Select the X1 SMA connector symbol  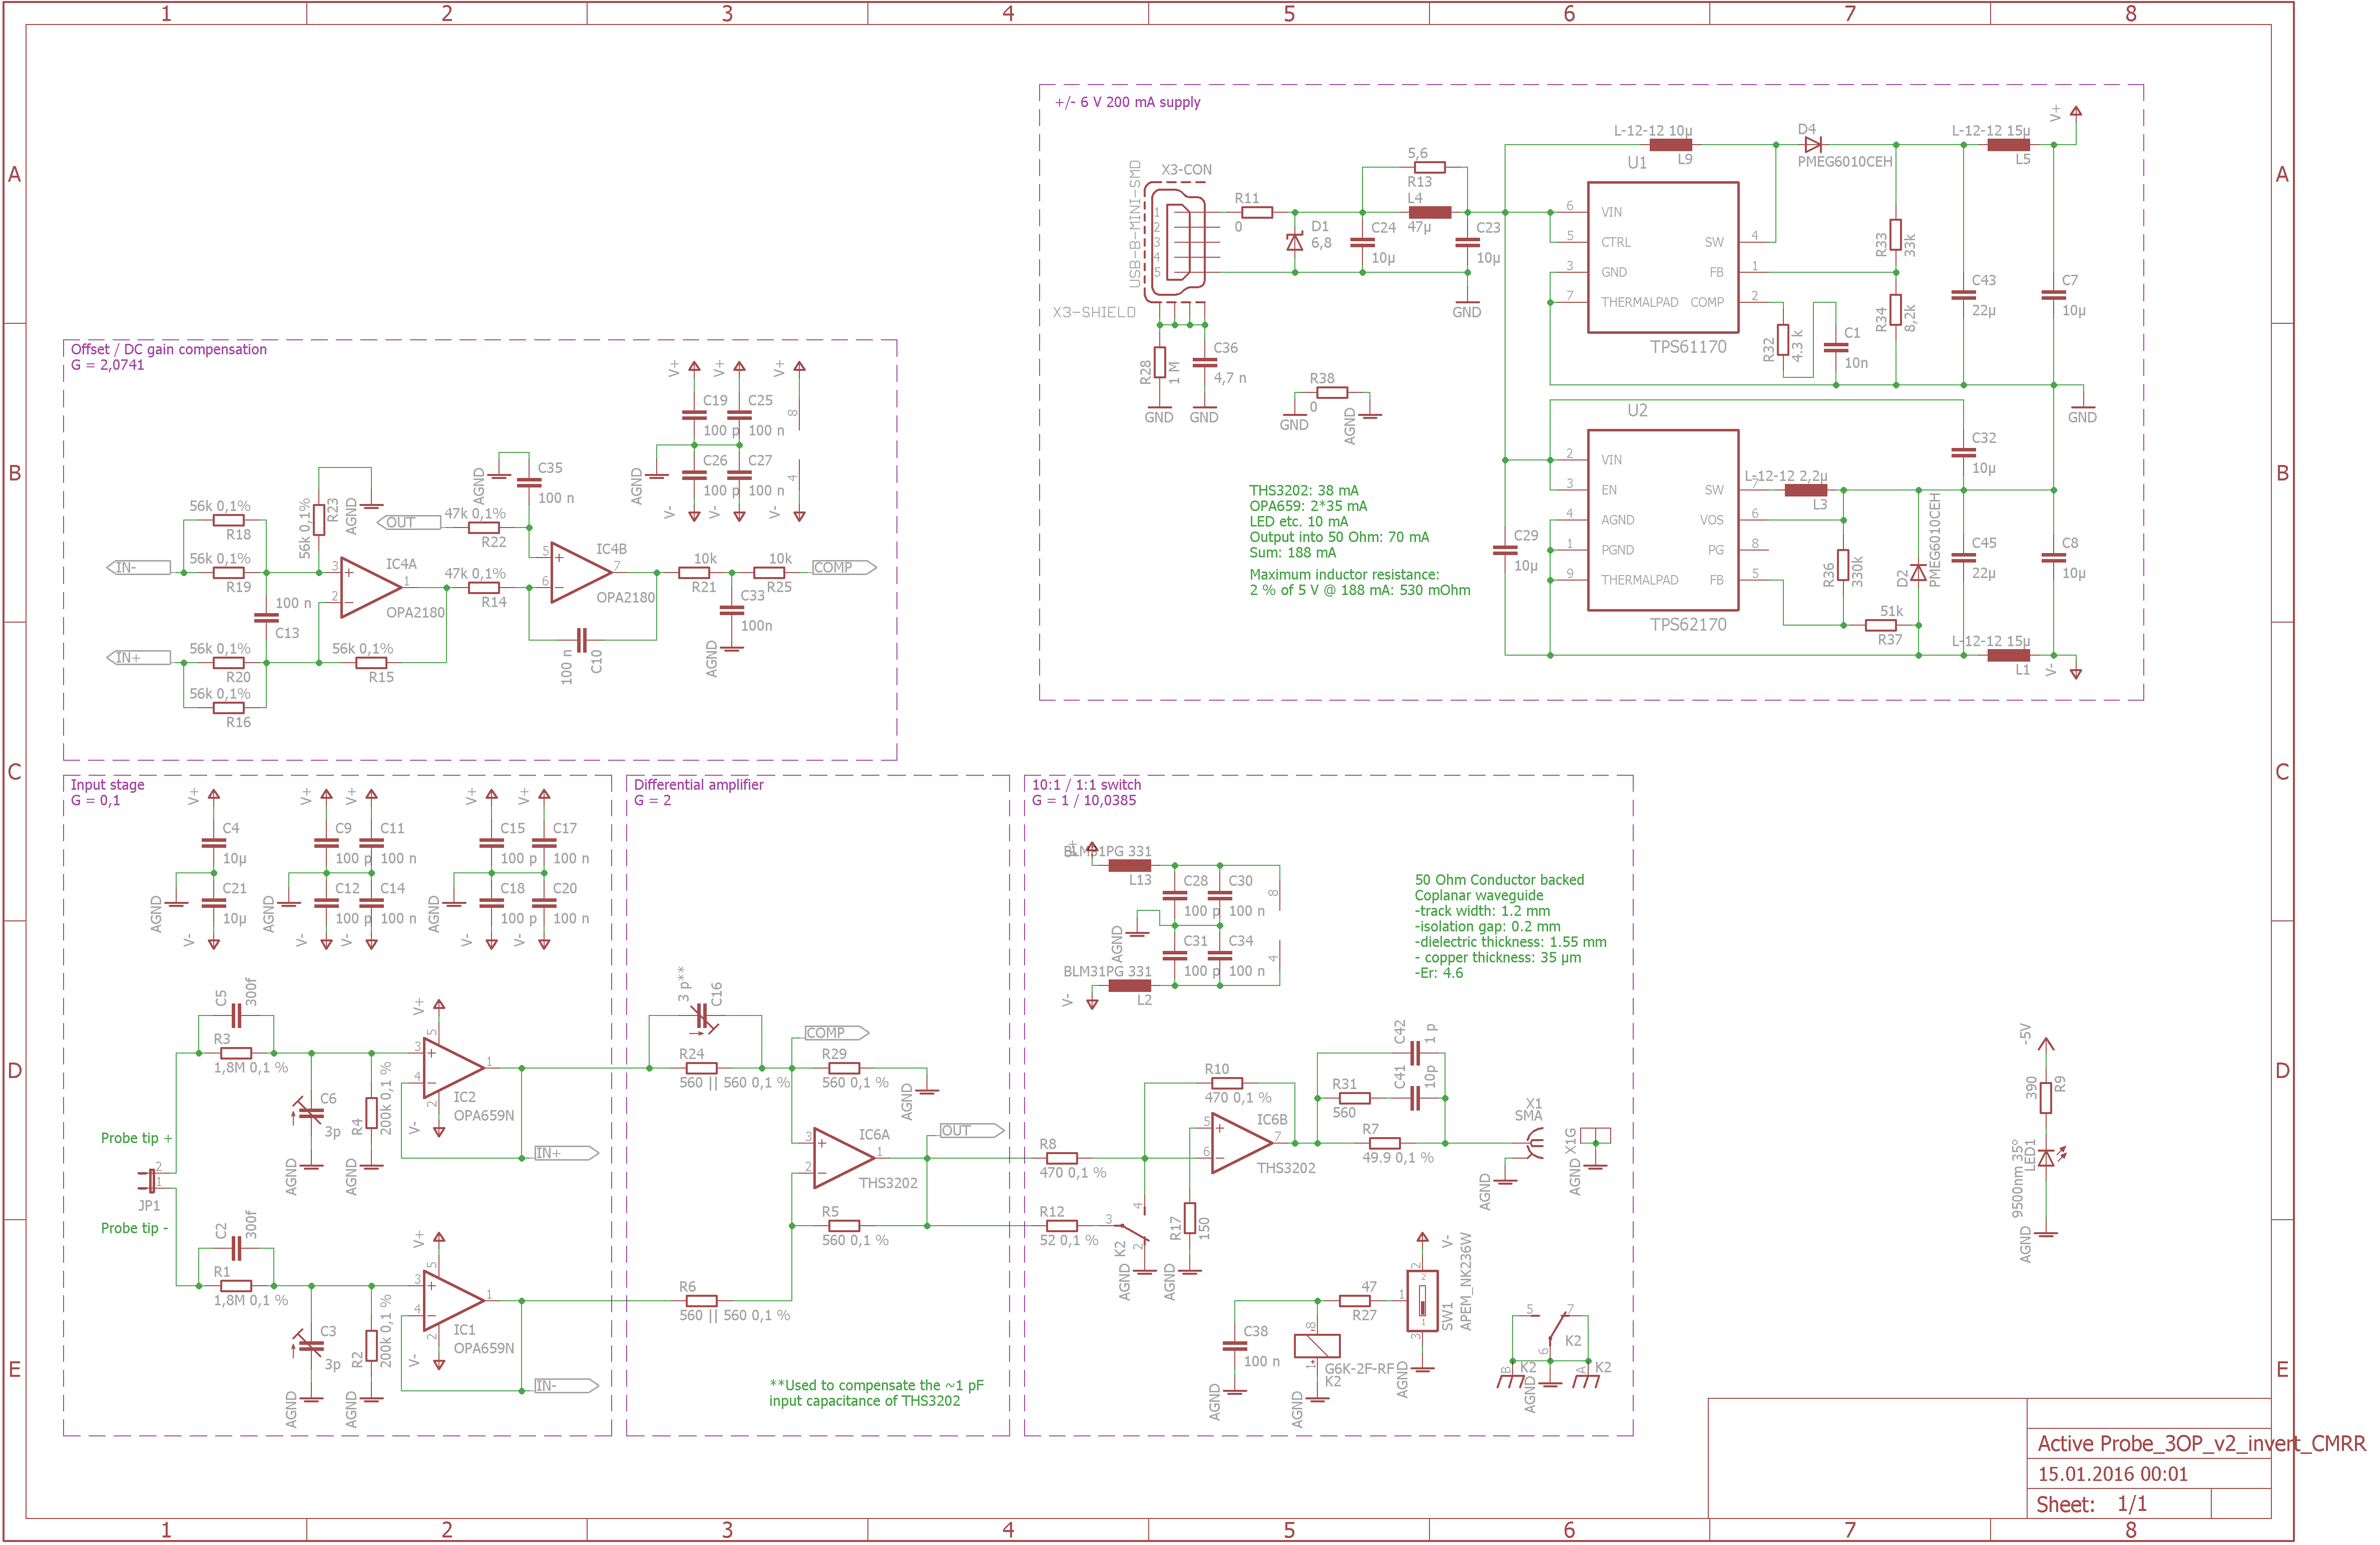[1535, 1143]
